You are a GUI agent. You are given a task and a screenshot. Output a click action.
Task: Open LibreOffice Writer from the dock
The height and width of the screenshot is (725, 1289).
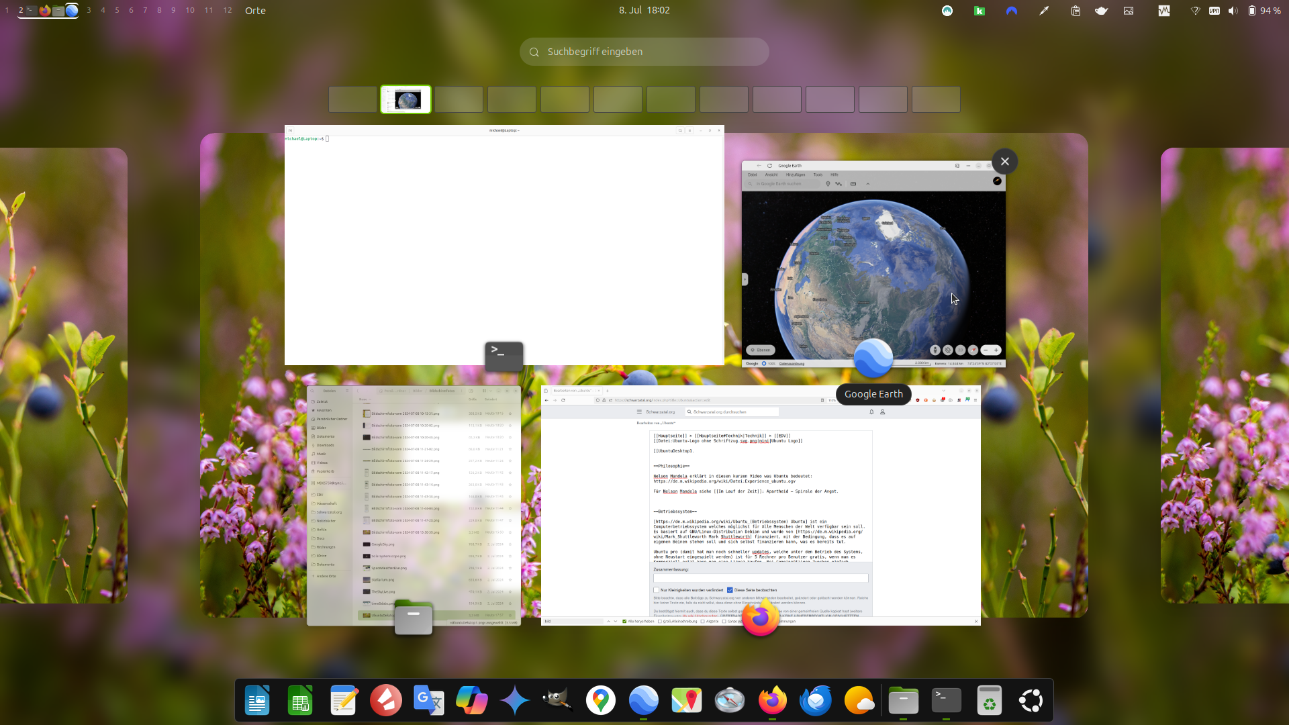coord(257,701)
